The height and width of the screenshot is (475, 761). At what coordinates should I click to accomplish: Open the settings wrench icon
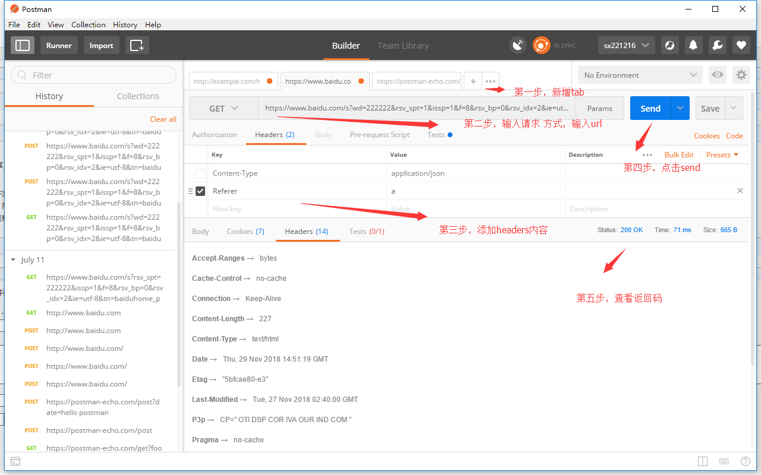tap(717, 45)
